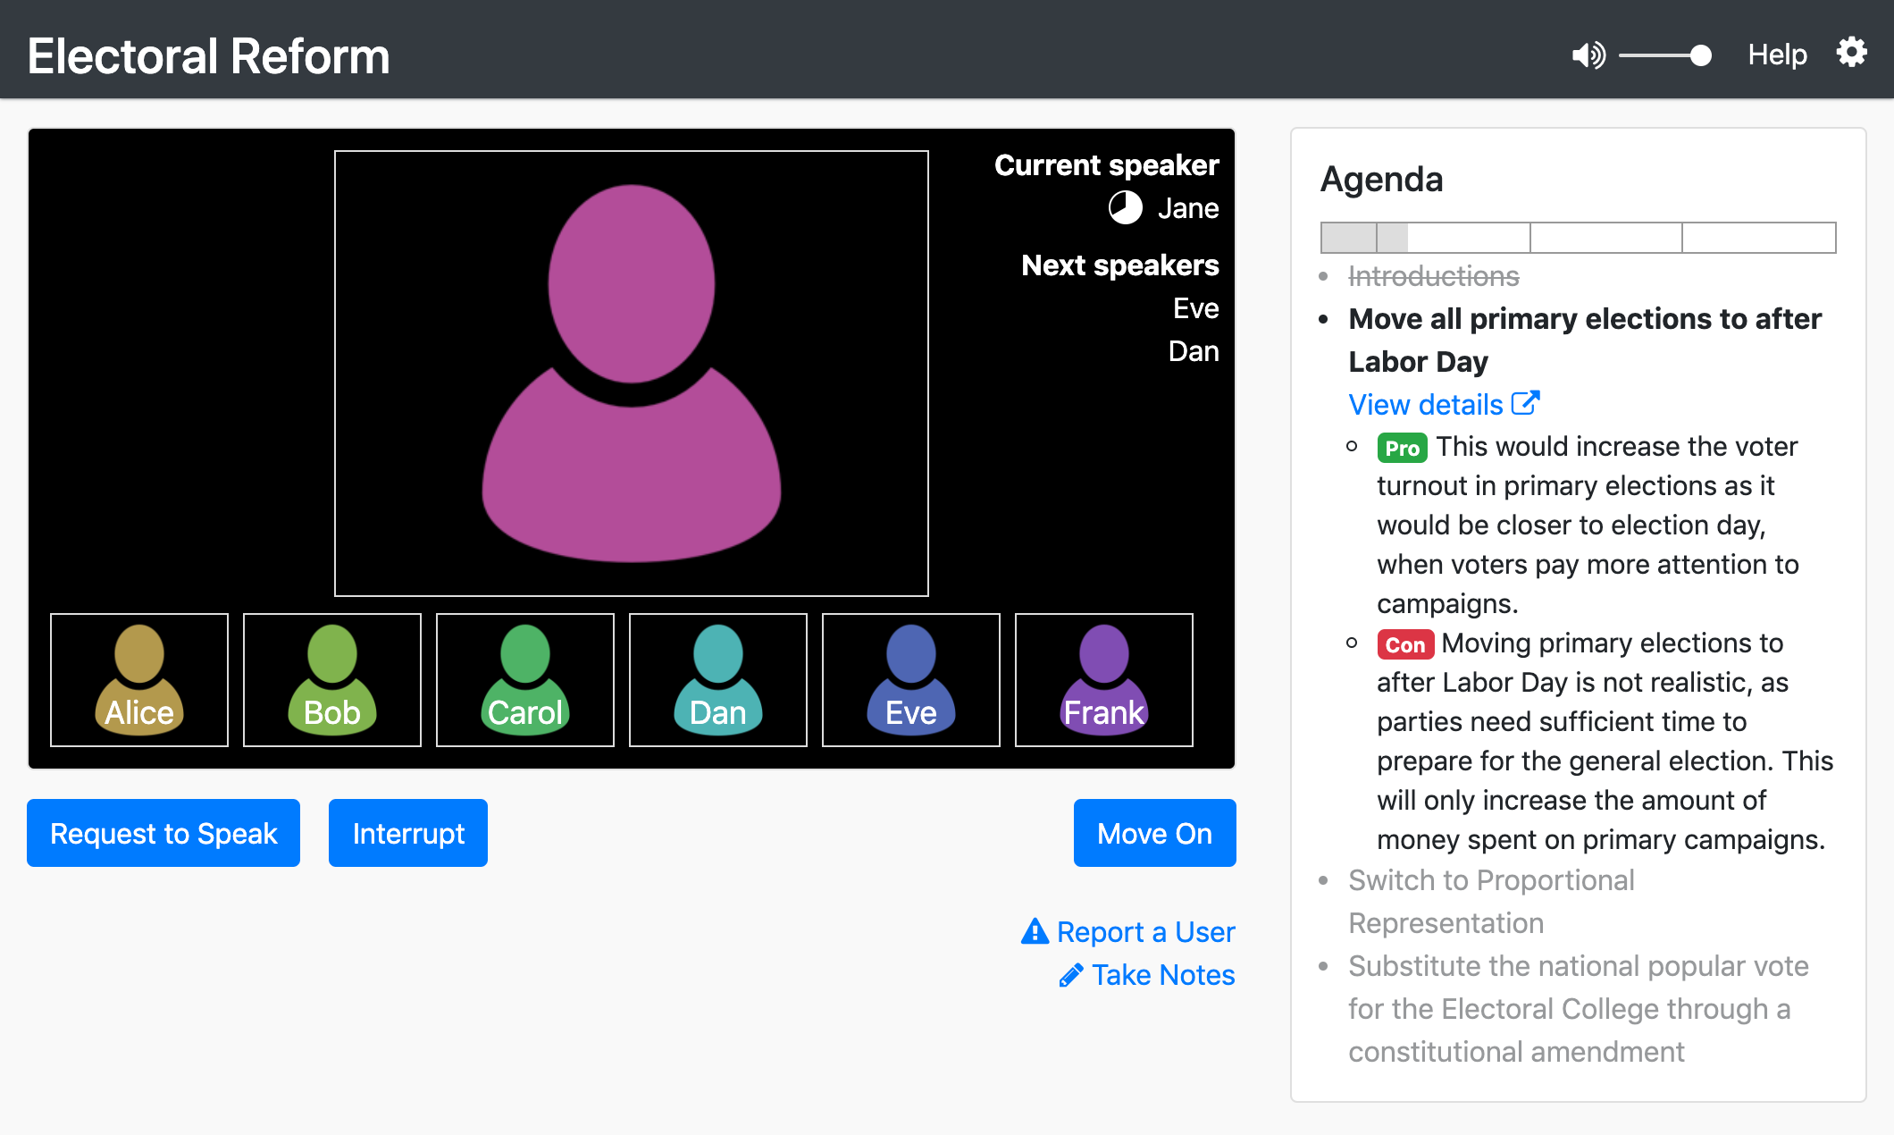This screenshot has width=1894, height=1135.
Task: Follow the View details link
Action: tap(1426, 404)
